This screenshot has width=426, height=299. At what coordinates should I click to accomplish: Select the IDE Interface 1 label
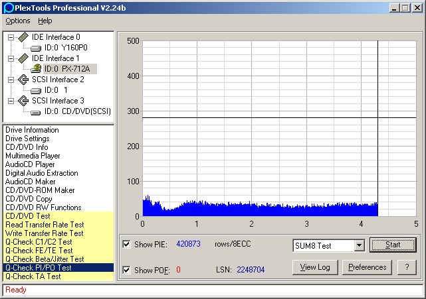coord(55,58)
